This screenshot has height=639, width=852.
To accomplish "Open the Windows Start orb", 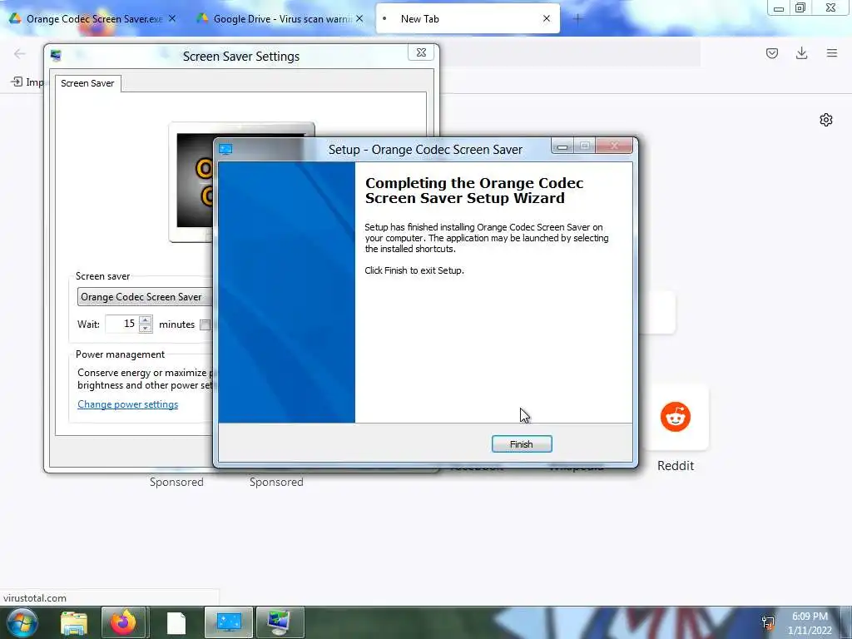I will click(x=22, y=622).
